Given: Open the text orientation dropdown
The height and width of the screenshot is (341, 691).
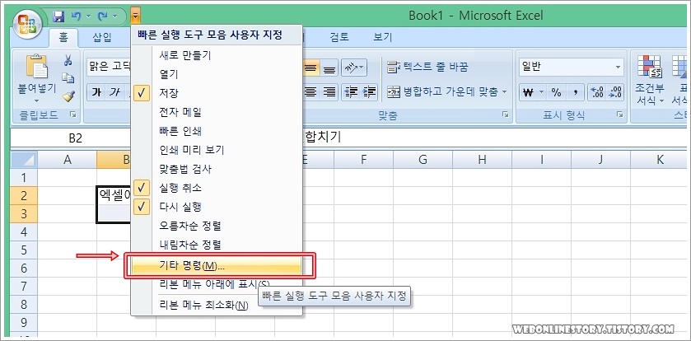Looking at the screenshot, I should click(x=354, y=68).
